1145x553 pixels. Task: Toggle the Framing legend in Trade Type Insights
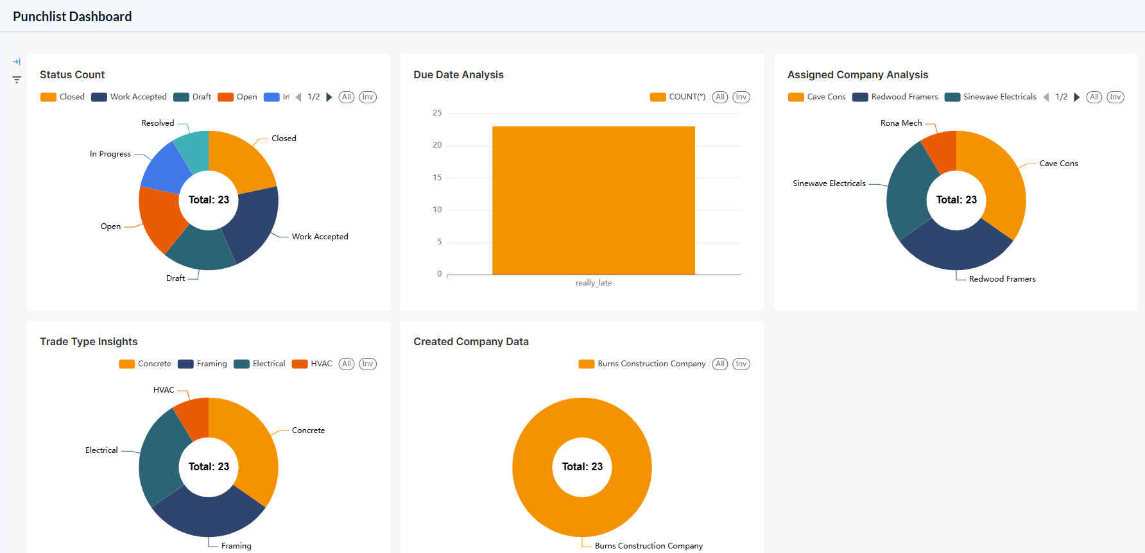pos(202,364)
